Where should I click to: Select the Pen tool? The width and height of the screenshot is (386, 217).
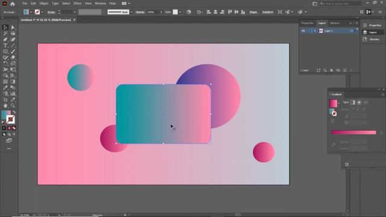[x=5, y=39]
